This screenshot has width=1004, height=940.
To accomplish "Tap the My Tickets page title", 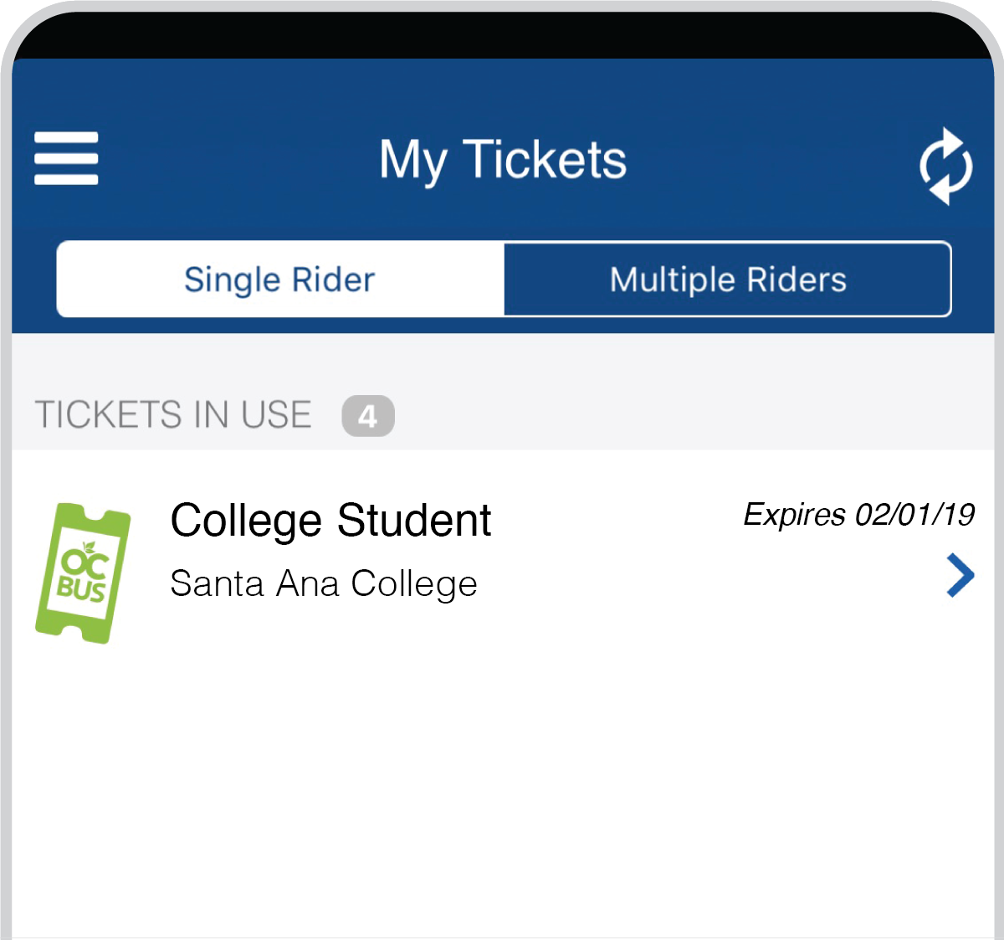I will pyautogui.click(x=503, y=159).
